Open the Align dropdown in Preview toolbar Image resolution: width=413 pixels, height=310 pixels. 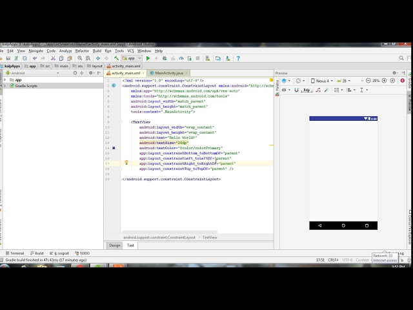tap(351, 90)
